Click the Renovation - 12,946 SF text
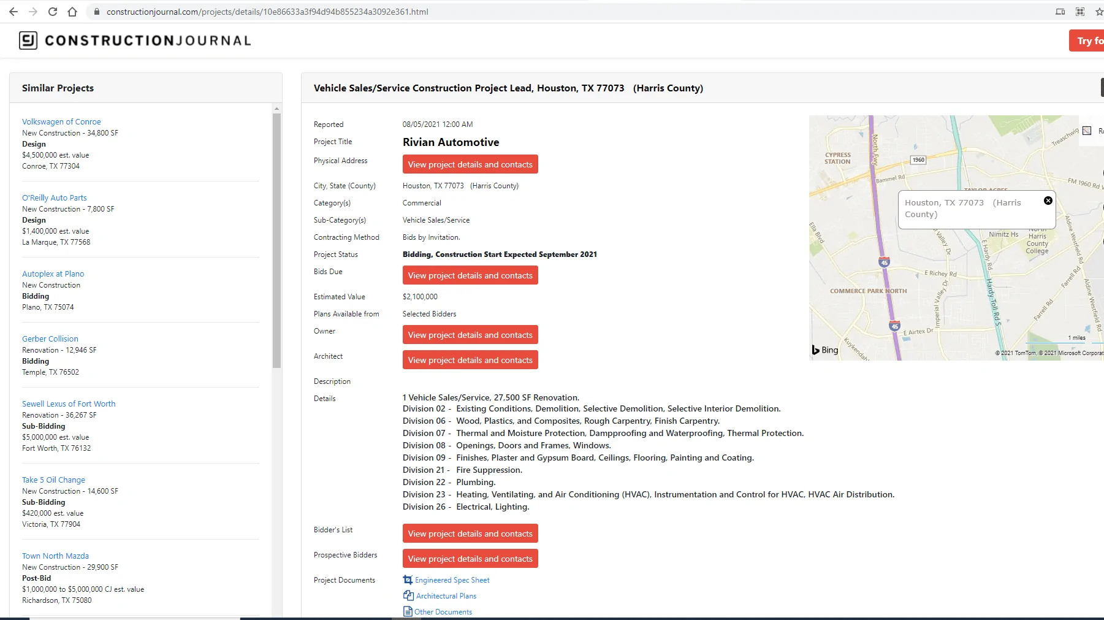The width and height of the screenshot is (1104, 620). click(59, 350)
